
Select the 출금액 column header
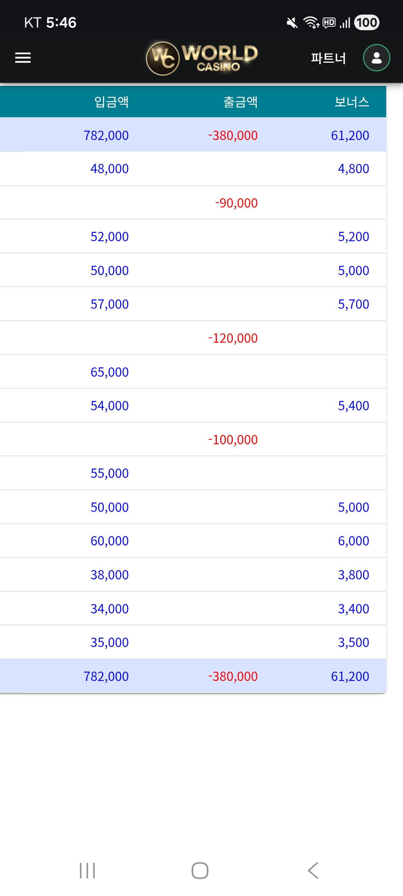pos(240,102)
